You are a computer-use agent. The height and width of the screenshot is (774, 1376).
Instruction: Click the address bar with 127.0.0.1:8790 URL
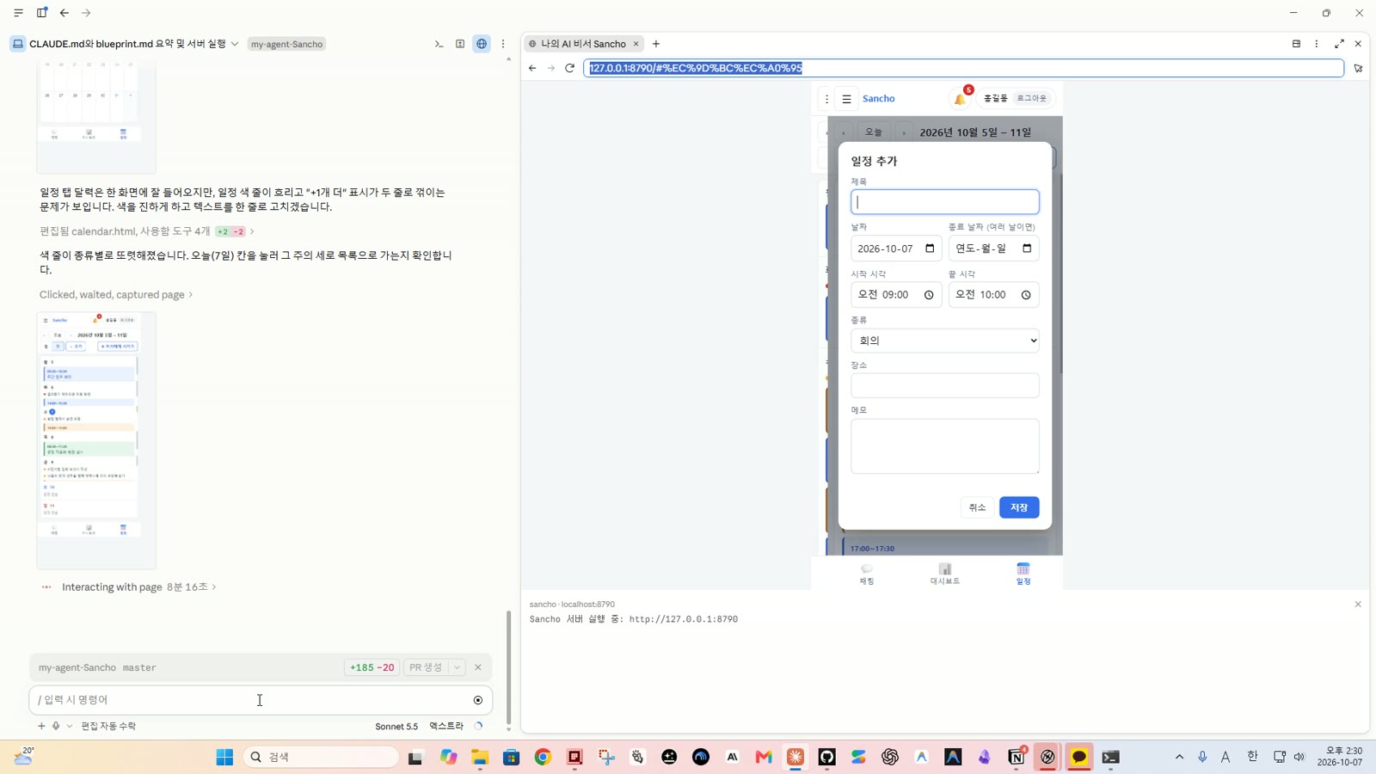pos(963,68)
